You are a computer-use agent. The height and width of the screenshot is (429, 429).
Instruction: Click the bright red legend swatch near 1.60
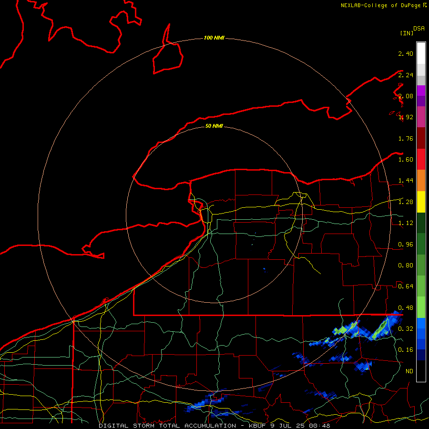[x=421, y=159]
